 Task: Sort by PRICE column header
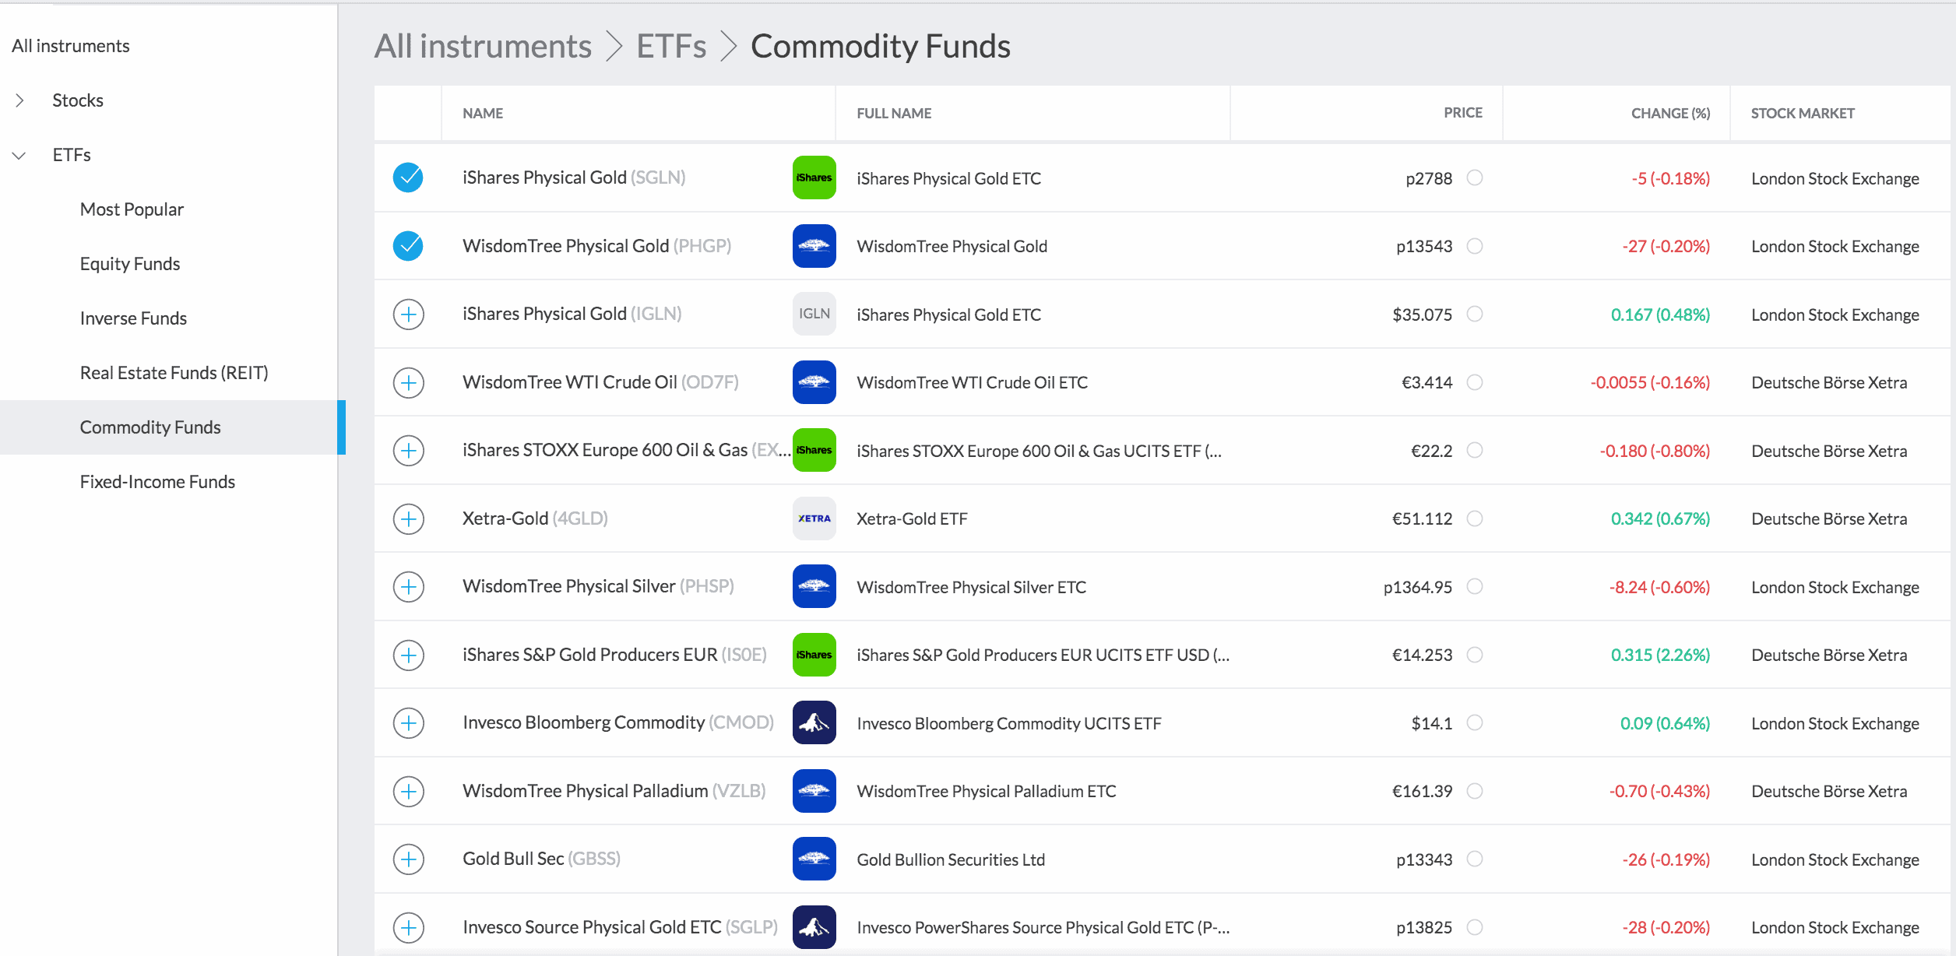coord(1463,113)
